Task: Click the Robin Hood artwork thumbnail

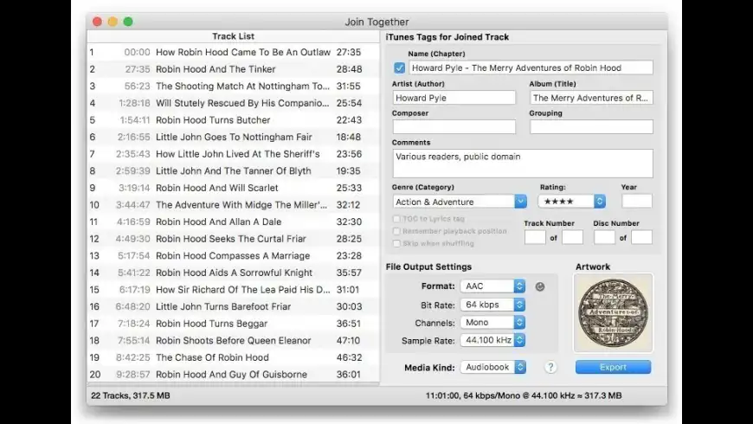Action: point(613,312)
